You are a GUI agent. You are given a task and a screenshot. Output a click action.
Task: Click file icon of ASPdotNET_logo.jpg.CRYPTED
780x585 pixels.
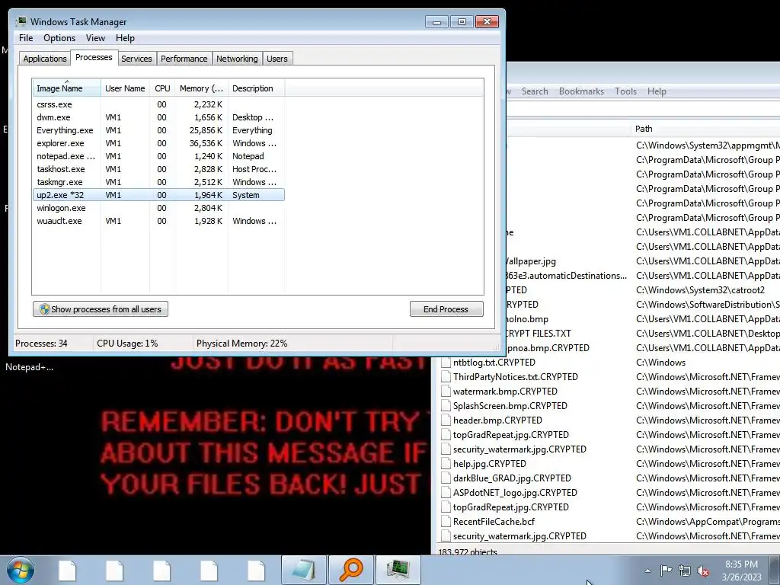click(x=446, y=493)
